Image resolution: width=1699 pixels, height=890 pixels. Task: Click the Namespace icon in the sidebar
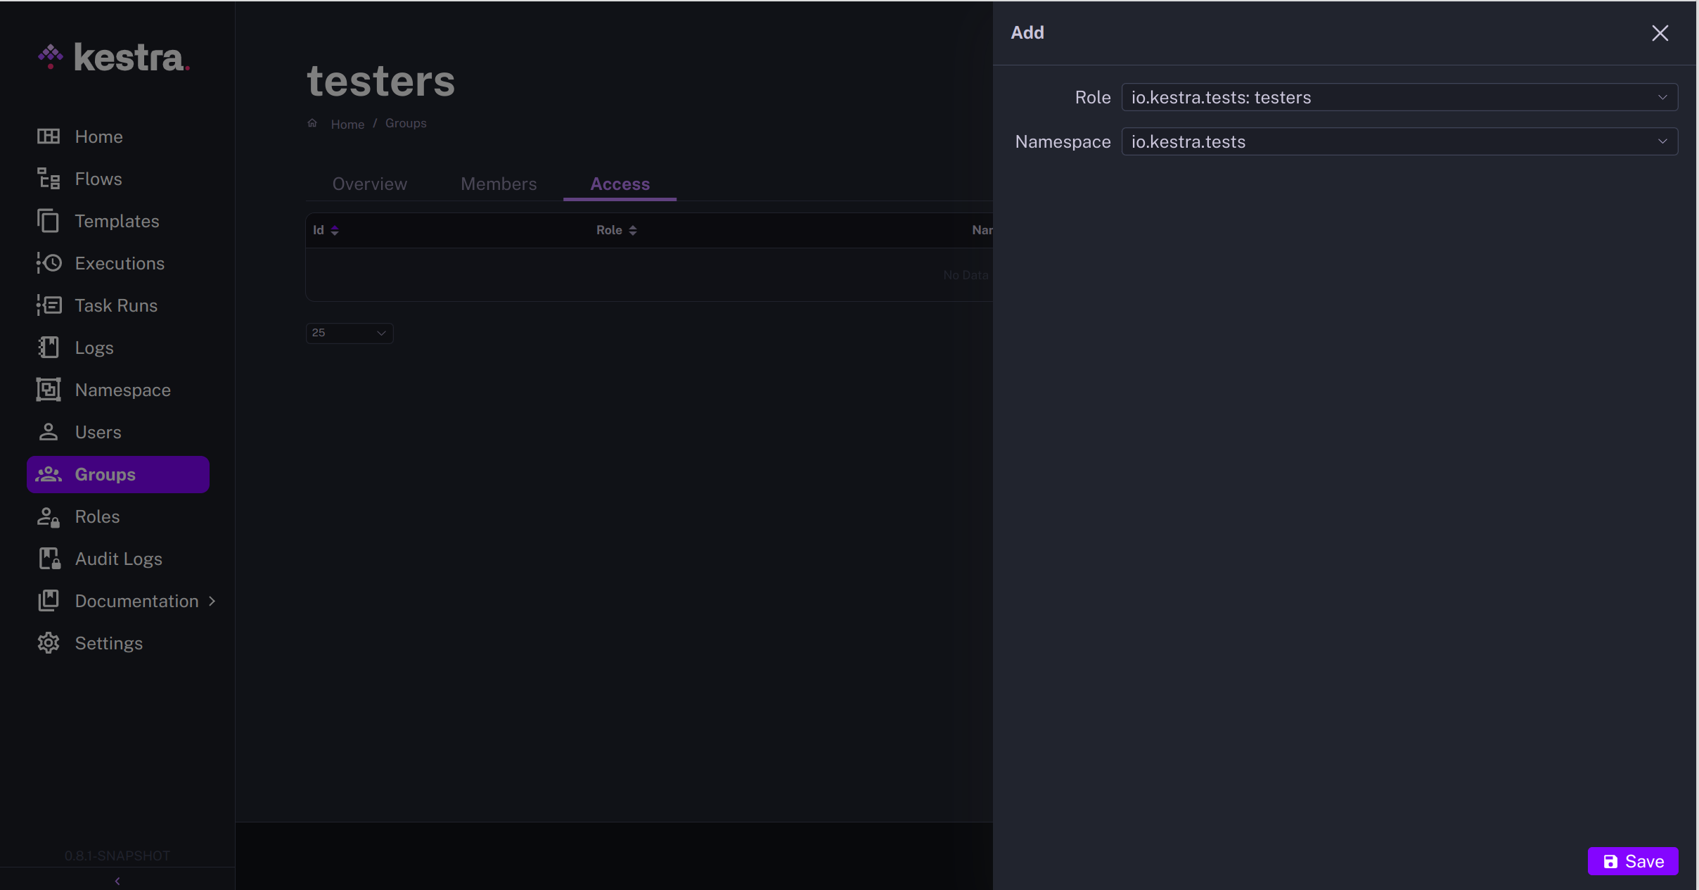point(49,390)
